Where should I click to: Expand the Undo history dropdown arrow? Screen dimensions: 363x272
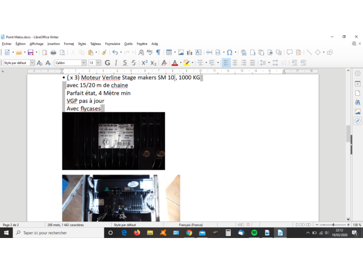(121, 53)
